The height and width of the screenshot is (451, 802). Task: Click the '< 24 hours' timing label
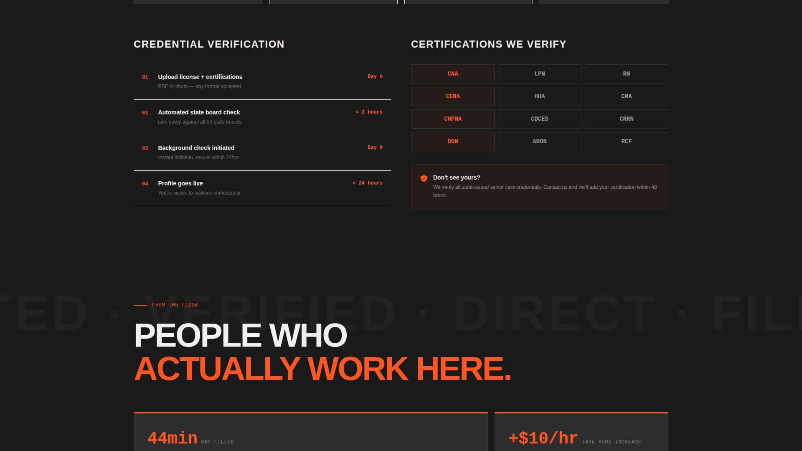(x=368, y=183)
